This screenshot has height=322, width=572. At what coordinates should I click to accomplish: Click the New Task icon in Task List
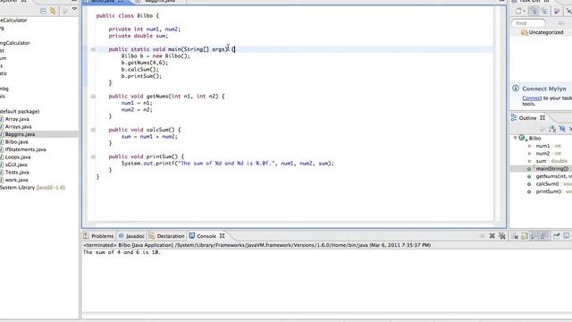518,12
